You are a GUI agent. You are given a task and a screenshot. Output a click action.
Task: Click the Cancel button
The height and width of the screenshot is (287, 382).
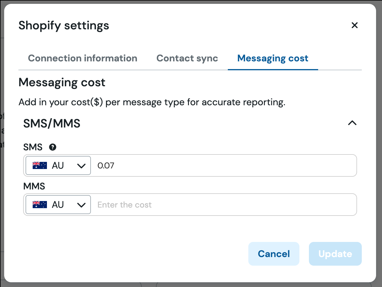(x=274, y=254)
